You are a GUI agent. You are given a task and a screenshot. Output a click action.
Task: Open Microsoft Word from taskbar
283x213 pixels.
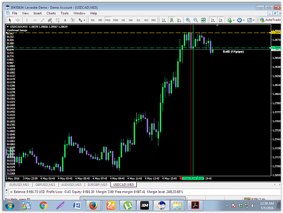(x=77, y=205)
